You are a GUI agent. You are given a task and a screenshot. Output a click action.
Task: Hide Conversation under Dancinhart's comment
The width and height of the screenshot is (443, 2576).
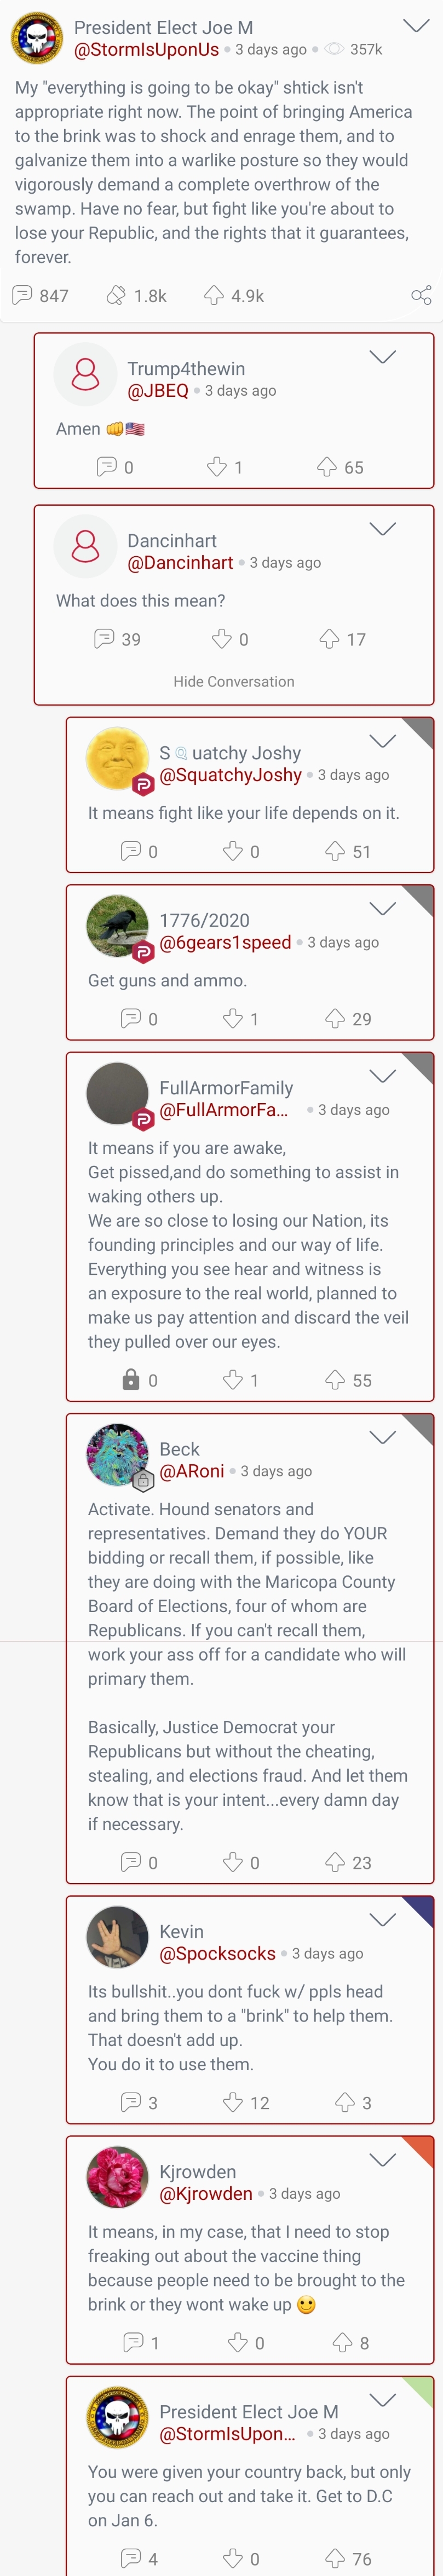point(234,681)
